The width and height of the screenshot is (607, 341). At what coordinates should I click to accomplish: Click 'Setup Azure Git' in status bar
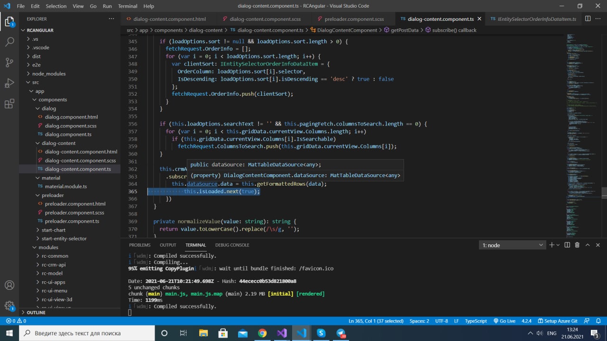[557, 321]
